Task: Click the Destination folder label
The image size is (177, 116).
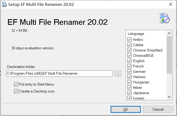Action: (x=21, y=67)
